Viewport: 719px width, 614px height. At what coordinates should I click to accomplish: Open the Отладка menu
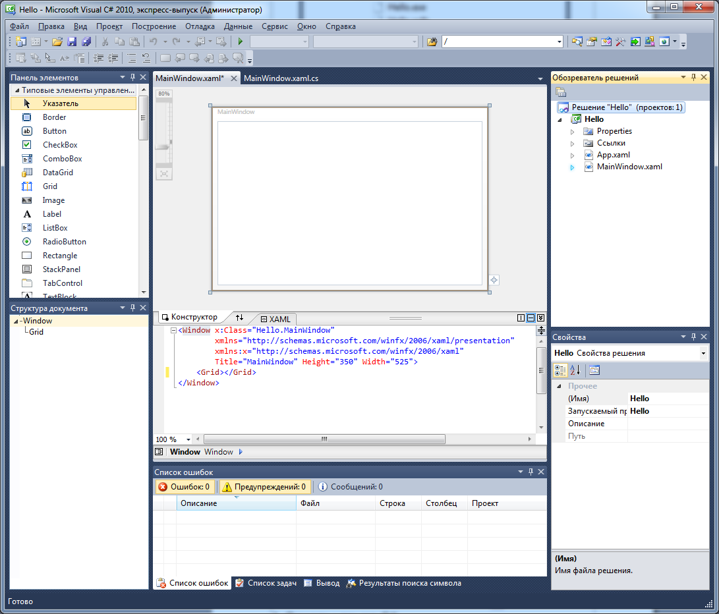(200, 26)
